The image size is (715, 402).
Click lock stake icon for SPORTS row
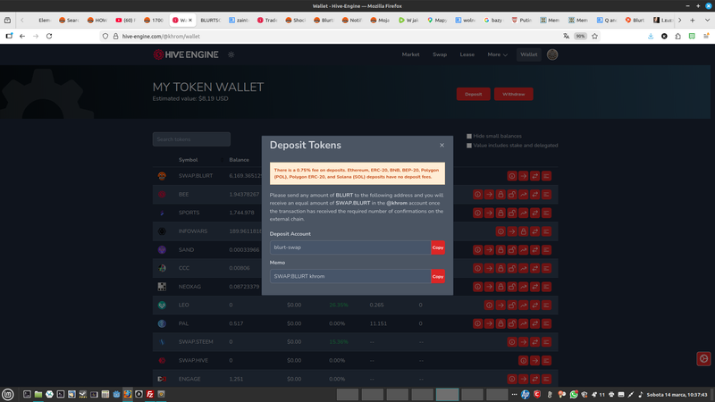coord(500,213)
